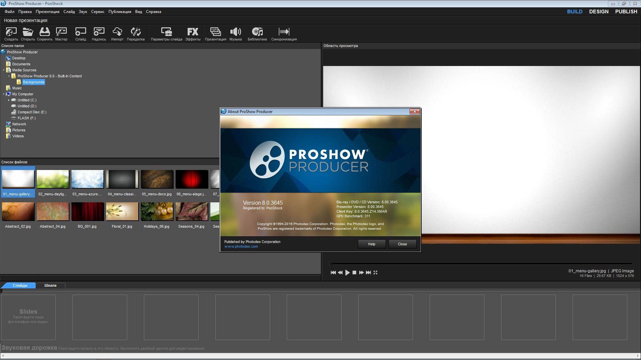The width and height of the screenshot is (641, 360).
Task: Collapse the Media Sources tree node
Action: tap(4, 70)
